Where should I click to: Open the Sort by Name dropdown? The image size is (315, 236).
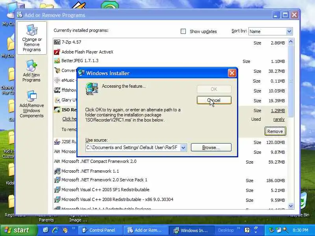[289, 31]
